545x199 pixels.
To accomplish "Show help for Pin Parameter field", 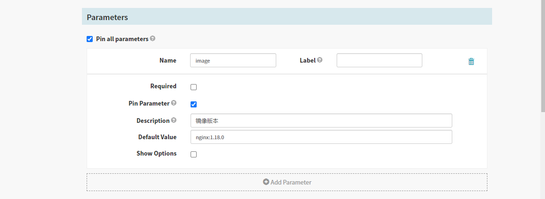I will [174, 103].
